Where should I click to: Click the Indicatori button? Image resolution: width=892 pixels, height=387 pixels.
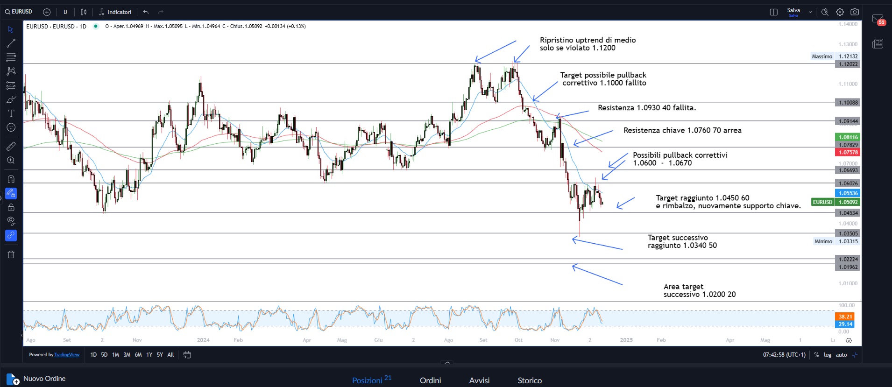115,12
